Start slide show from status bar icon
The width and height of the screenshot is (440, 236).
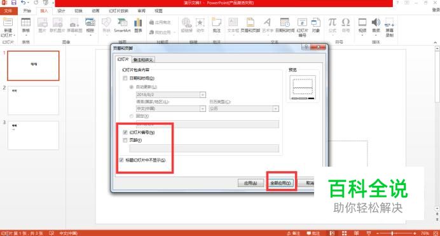pyautogui.click(x=369, y=233)
